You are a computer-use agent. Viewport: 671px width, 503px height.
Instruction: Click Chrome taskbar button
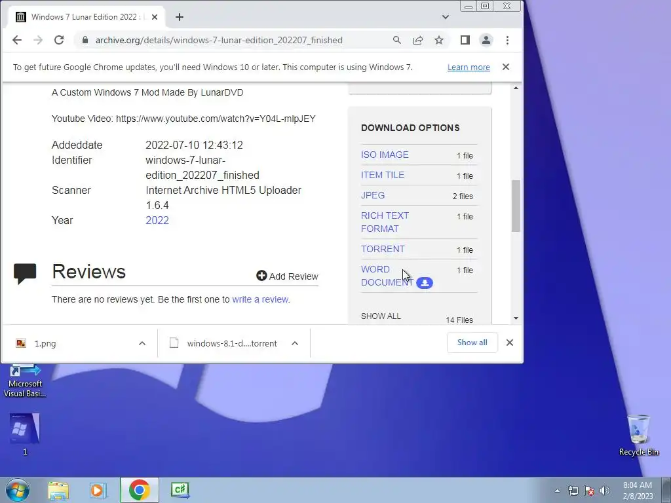point(139,490)
